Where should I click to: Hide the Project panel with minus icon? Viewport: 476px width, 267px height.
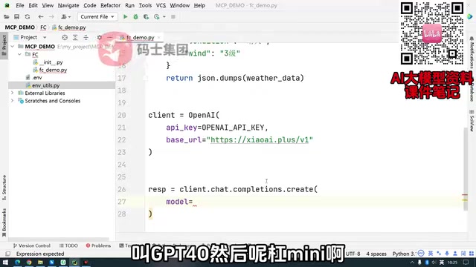(109, 37)
